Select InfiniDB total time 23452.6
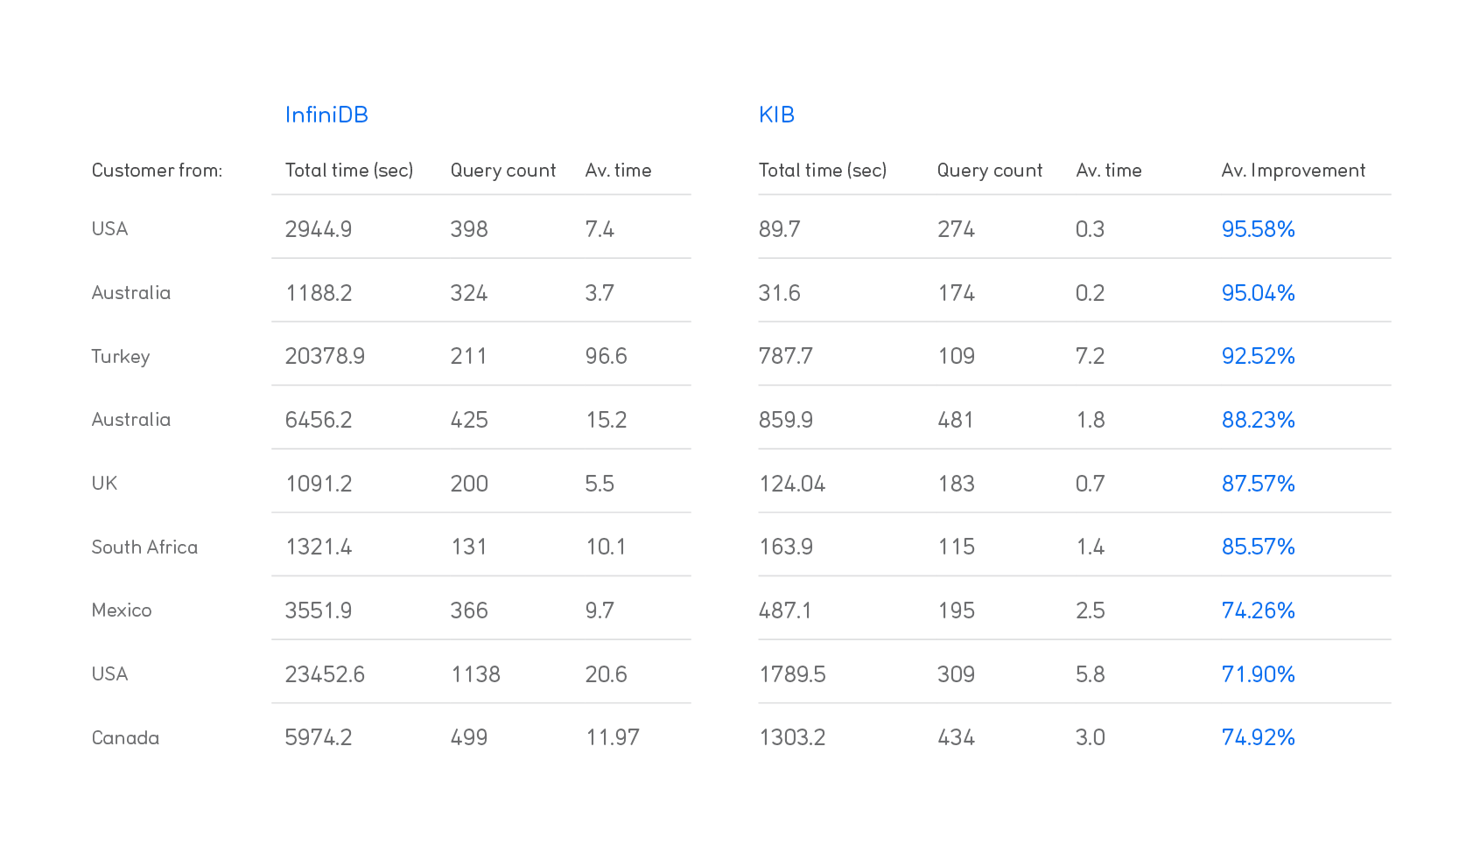1459x858 pixels. [x=325, y=674]
